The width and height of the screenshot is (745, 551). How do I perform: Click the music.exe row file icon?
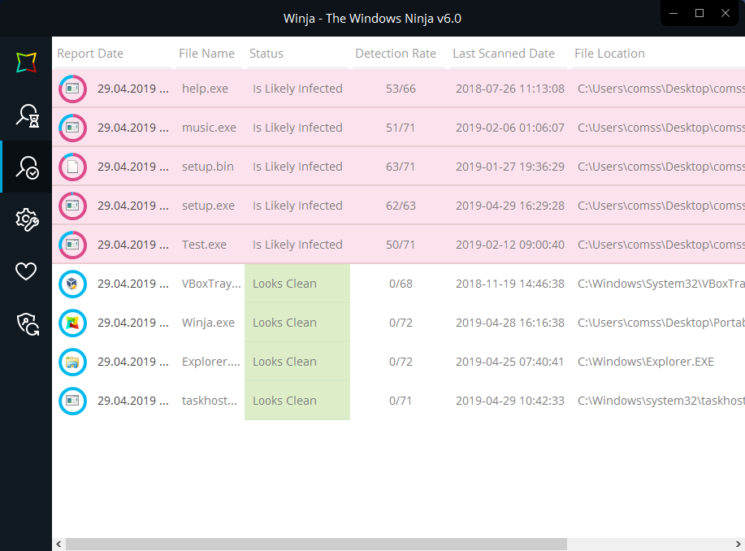72,128
